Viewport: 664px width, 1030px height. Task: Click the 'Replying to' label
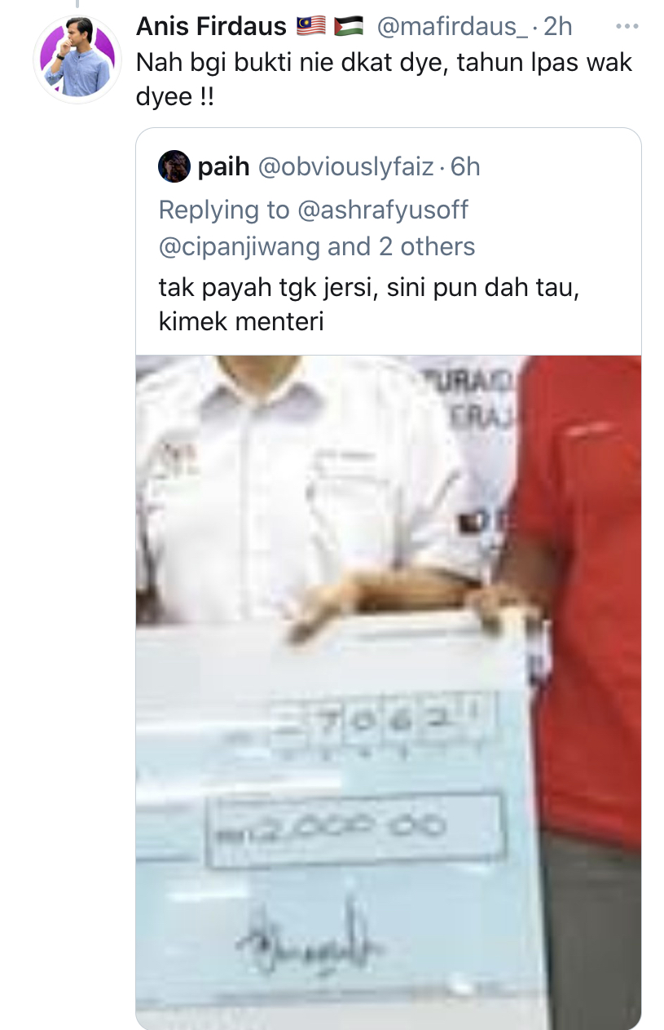tap(224, 210)
